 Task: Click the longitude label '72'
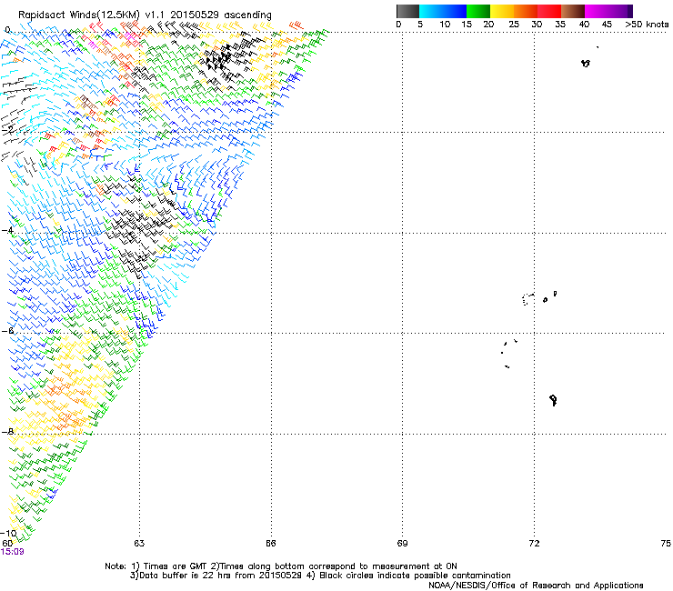tap(534, 544)
